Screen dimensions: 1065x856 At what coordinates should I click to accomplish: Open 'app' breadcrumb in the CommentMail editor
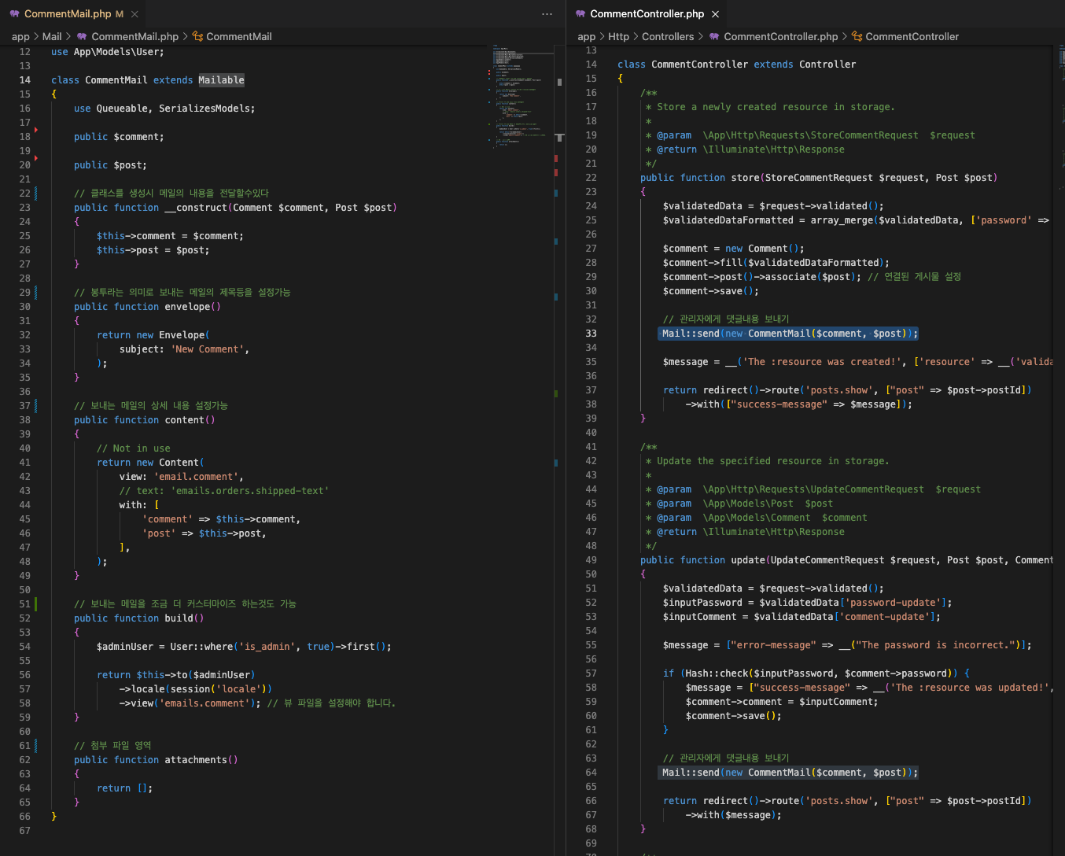(x=20, y=36)
